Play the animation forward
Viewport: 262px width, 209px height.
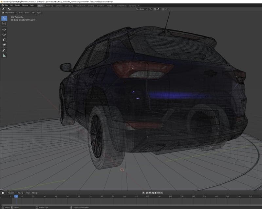pos(156,193)
